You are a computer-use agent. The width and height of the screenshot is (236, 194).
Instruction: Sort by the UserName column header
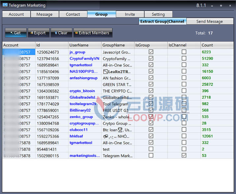click(x=85, y=45)
